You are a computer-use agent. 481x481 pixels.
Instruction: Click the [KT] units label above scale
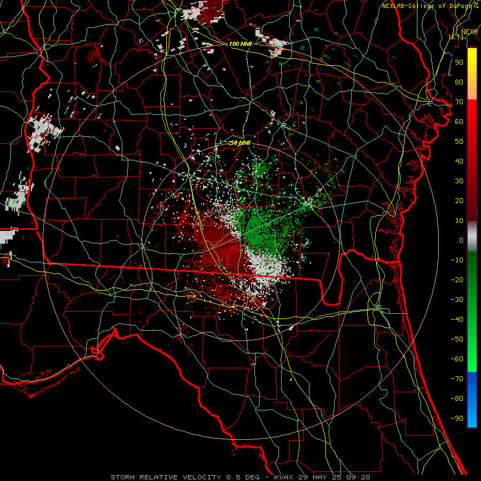click(456, 37)
